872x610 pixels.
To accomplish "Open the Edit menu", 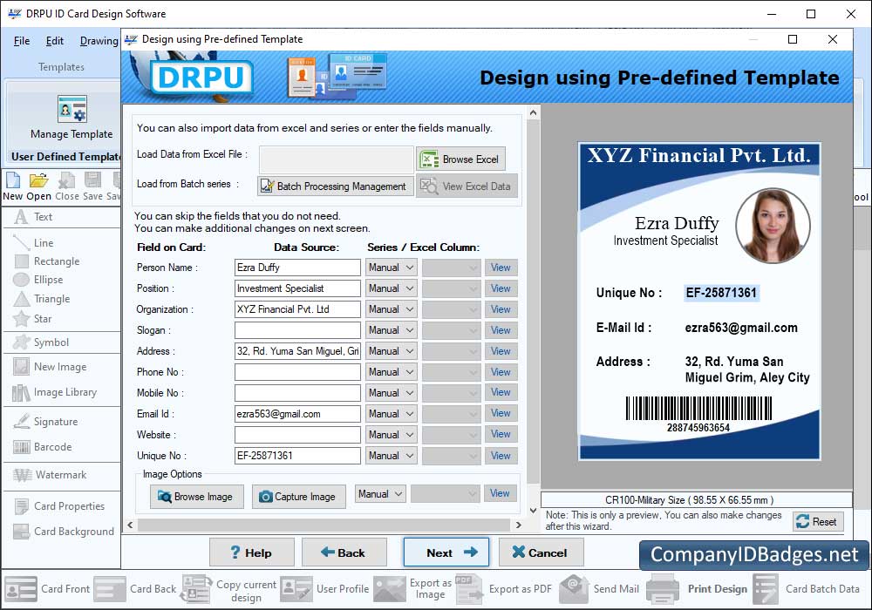I will (54, 41).
